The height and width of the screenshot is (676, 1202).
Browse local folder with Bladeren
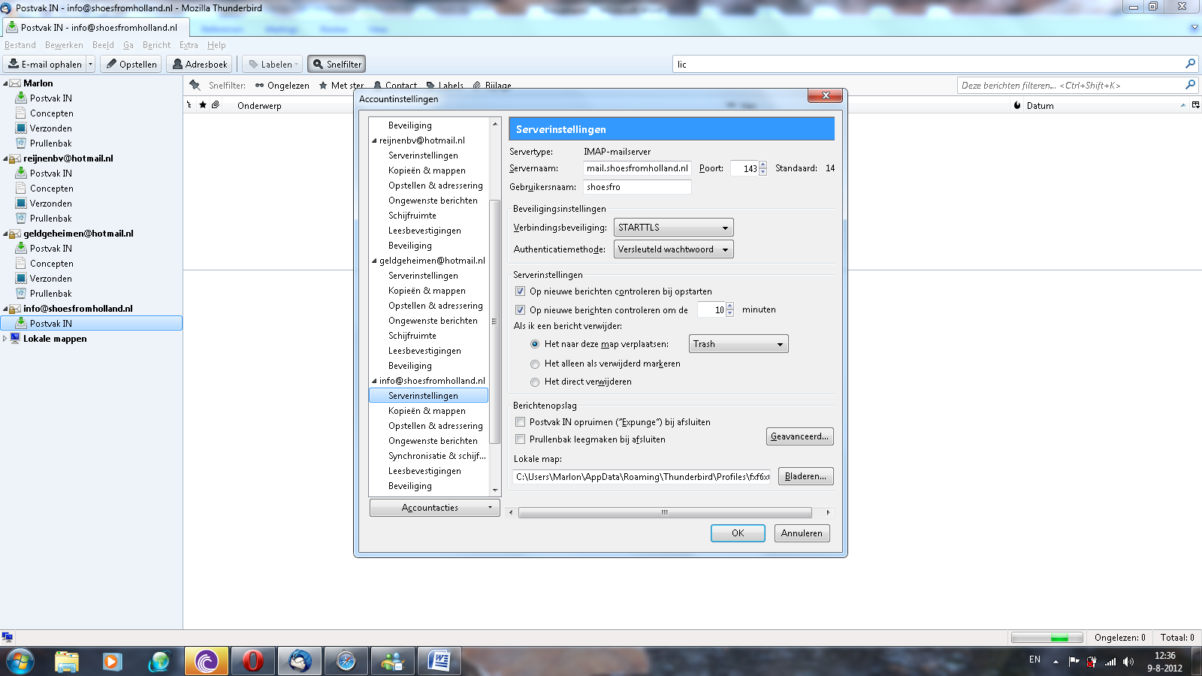point(805,476)
